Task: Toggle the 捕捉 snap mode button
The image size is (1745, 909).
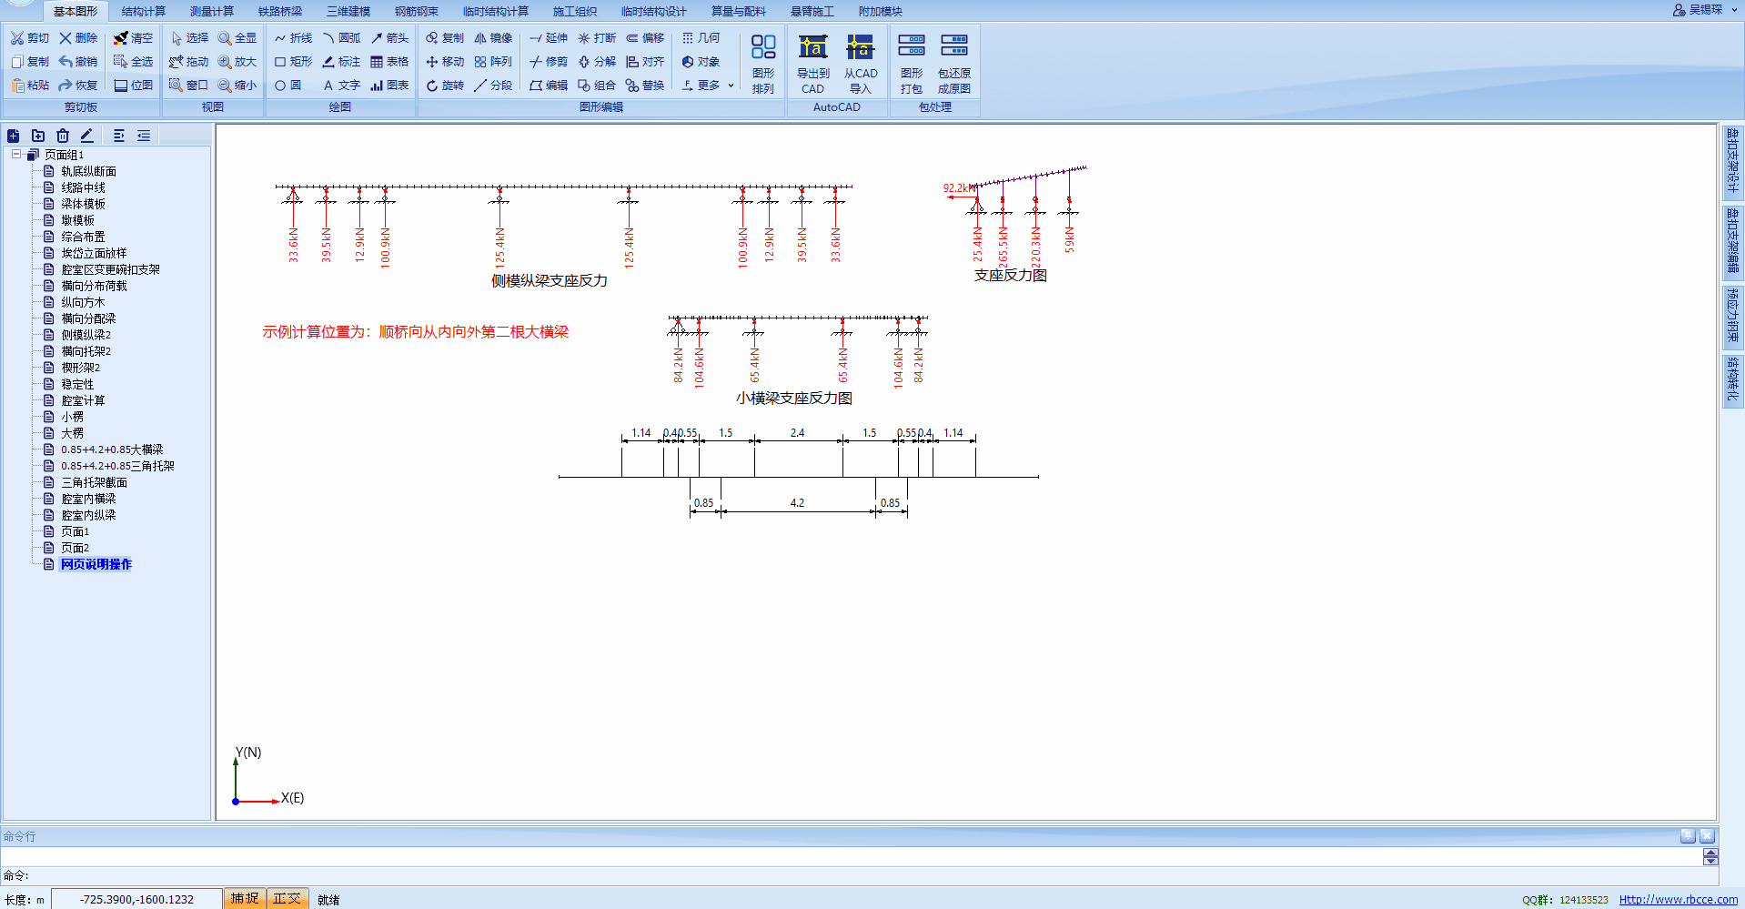Action: click(244, 899)
